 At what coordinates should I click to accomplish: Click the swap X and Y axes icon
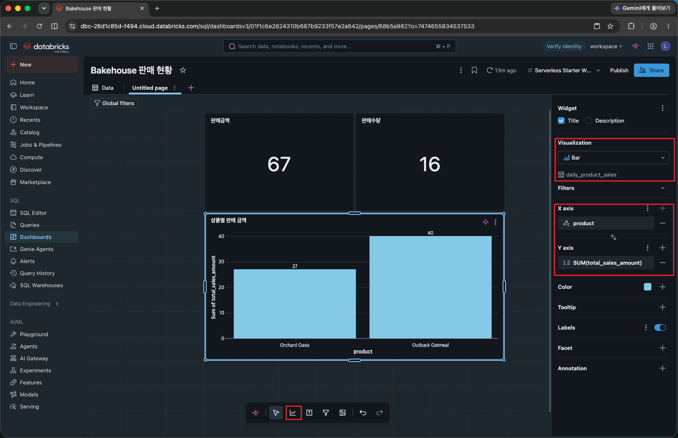(x=614, y=237)
